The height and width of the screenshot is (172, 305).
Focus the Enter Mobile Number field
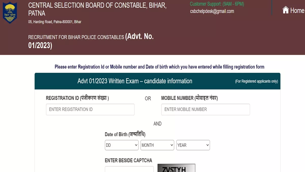point(205,110)
